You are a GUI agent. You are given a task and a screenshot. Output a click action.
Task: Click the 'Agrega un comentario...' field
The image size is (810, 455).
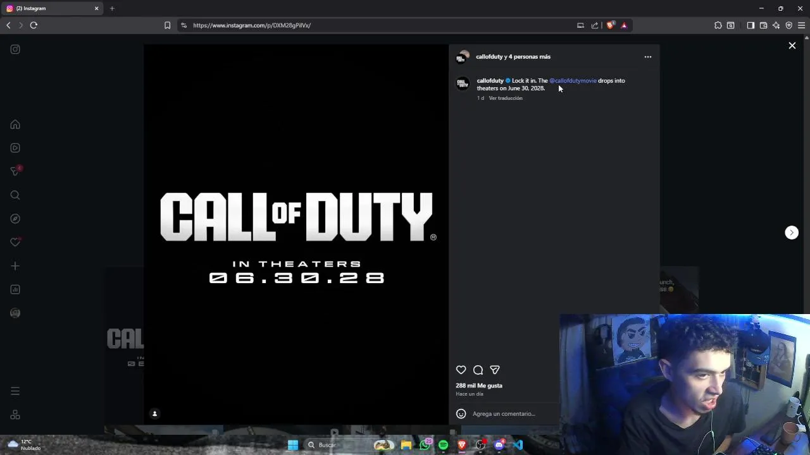click(503, 413)
